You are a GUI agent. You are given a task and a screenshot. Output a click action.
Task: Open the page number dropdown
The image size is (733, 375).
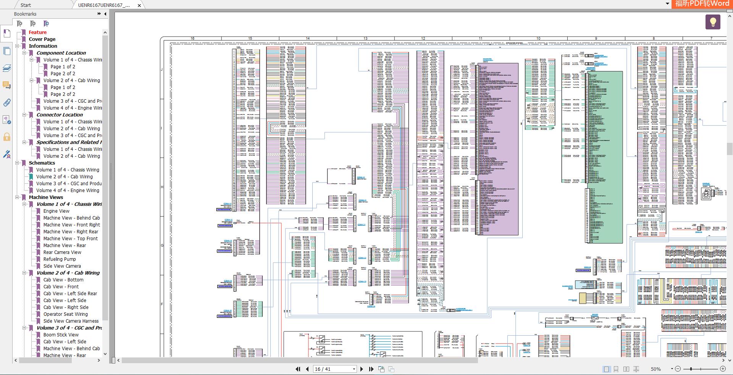point(354,369)
